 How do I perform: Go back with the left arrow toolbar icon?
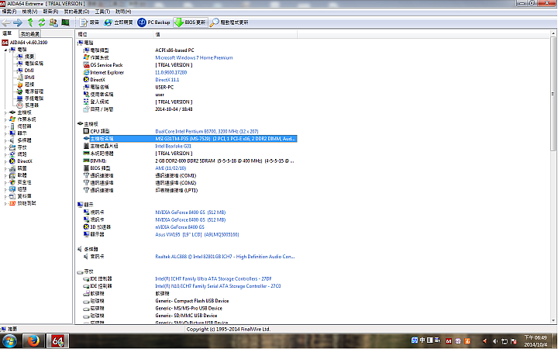click(x=6, y=22)
